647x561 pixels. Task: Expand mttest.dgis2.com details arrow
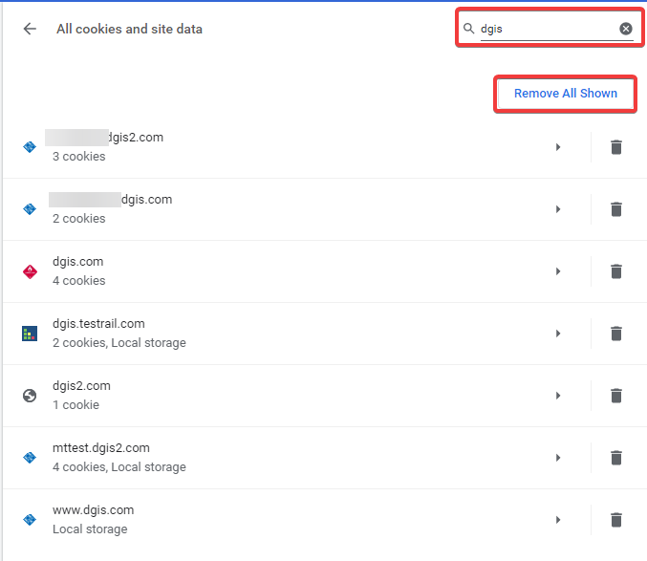coord(558,458)
